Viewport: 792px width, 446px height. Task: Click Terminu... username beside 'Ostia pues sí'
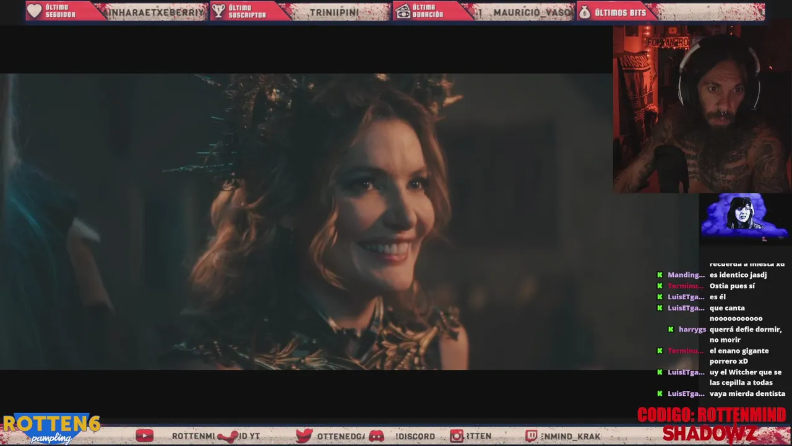click(686, 286)
